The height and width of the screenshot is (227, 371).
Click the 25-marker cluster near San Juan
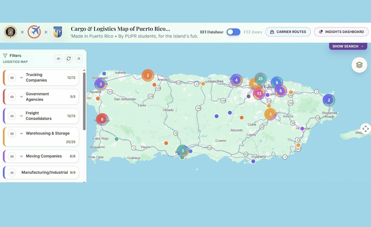(260, 79)
